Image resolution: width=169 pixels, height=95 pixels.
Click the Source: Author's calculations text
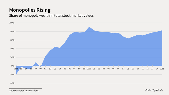tap(24, 91)
